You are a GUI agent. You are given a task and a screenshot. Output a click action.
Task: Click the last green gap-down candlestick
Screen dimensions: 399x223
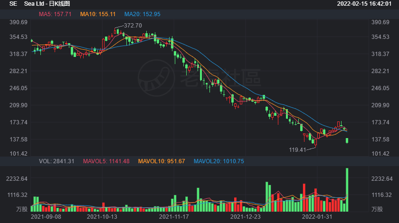[x=347, y=140]
